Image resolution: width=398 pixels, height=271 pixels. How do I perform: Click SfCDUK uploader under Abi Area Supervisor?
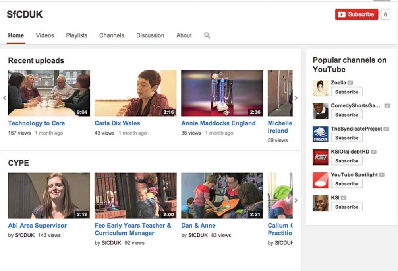click(25, 235)
